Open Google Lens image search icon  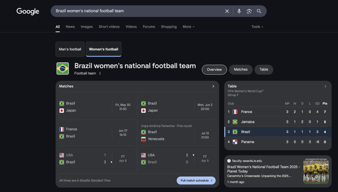pos(249,11)
